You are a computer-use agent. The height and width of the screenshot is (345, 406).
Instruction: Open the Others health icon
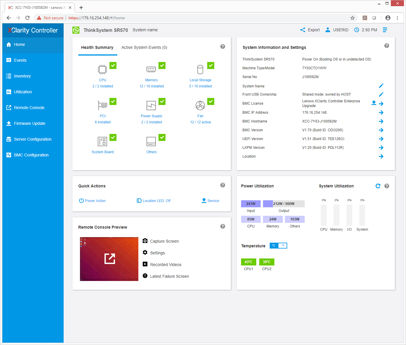point(151,142)
